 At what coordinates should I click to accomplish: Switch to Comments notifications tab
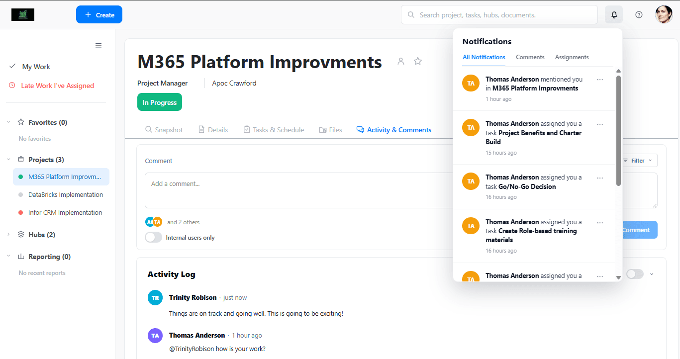[530, 57]
